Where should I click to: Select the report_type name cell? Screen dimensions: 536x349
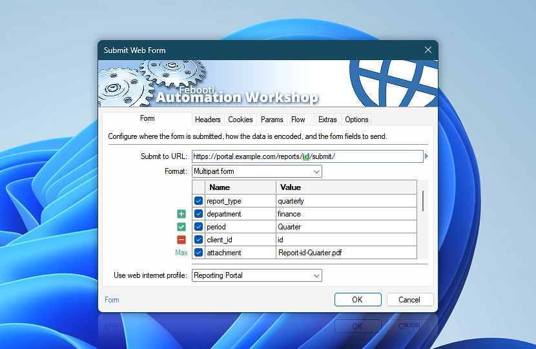240,201
